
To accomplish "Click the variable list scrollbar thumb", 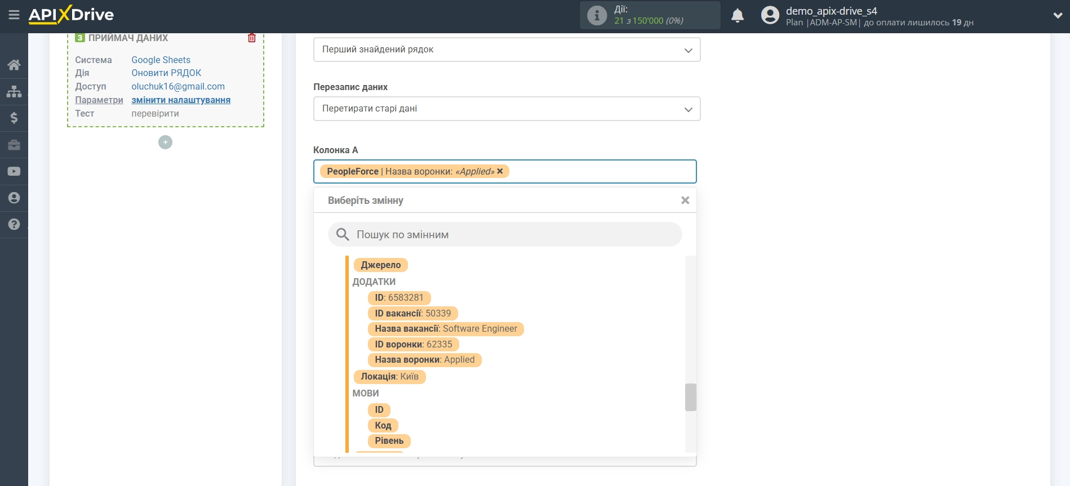I will coord(691,398).
